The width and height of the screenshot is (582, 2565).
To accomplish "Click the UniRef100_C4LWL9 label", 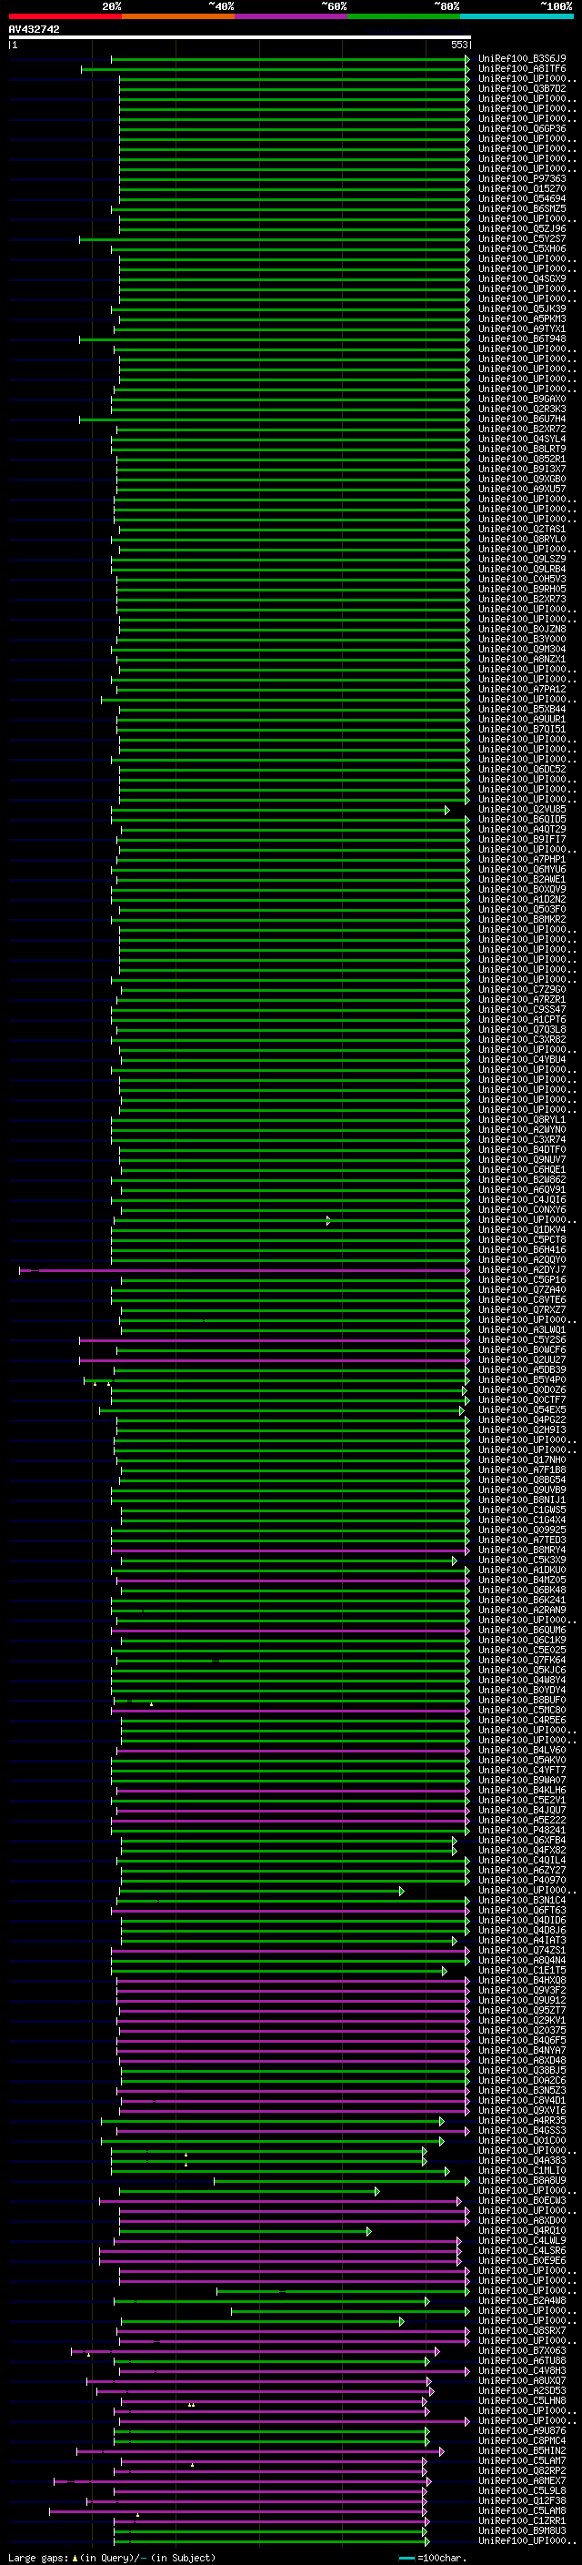I will pos(521,2240).
